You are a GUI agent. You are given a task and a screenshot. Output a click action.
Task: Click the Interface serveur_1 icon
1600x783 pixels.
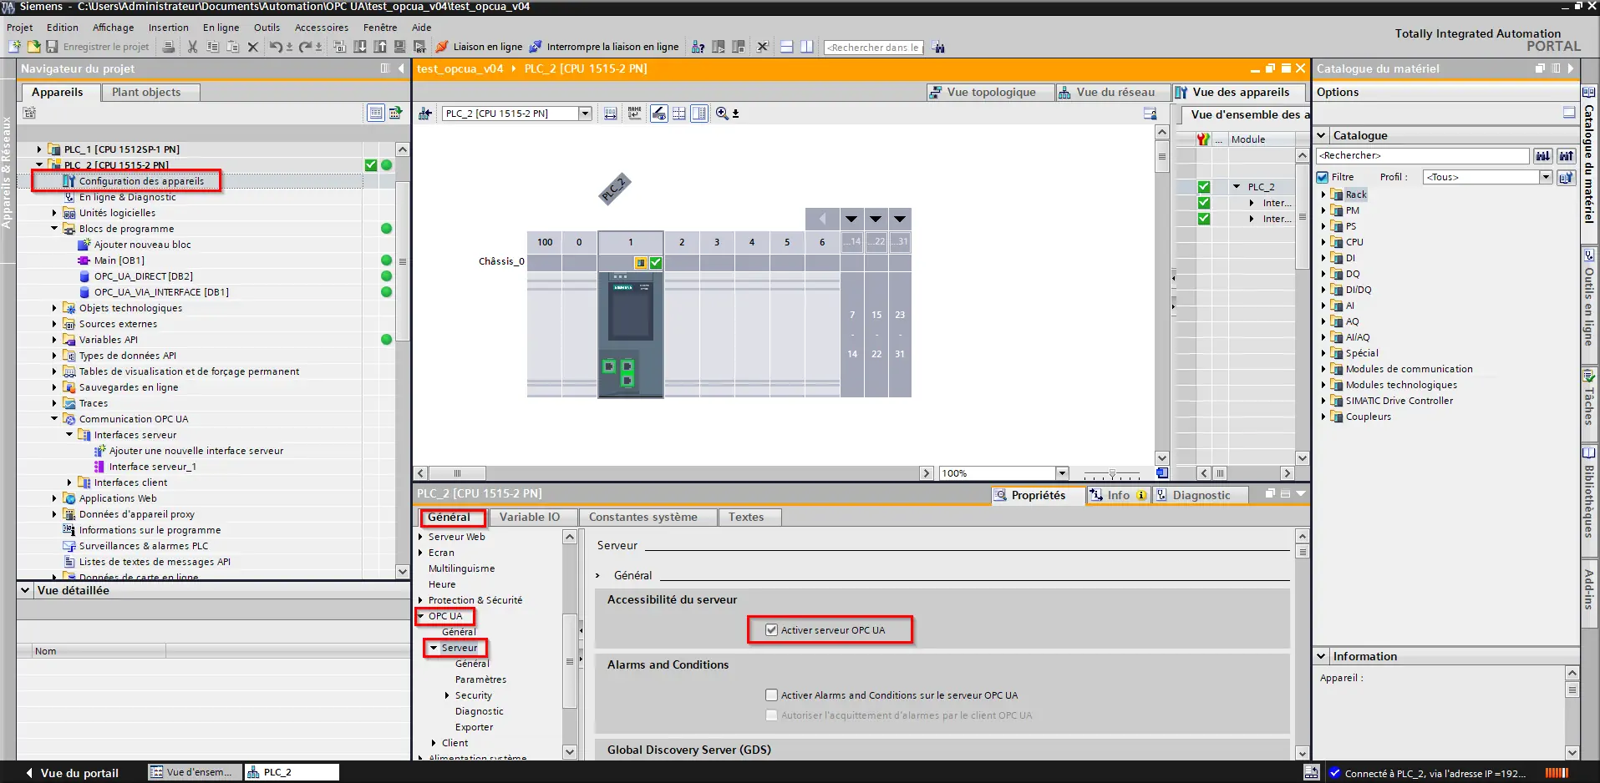[x=99, y=467]
